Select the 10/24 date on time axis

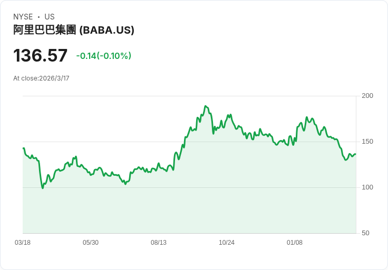coord(227,243)
